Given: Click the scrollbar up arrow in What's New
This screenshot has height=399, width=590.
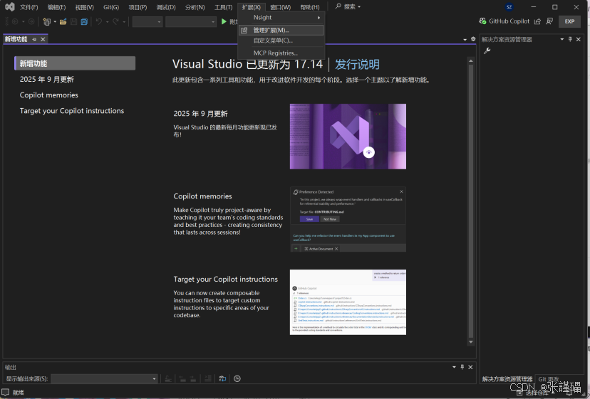Looking at the screenshot, I should click(471, 60).
